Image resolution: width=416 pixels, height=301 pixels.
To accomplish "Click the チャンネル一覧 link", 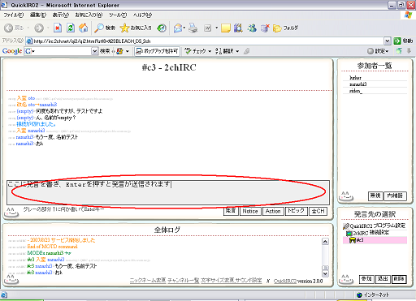I will pos(184,281).
